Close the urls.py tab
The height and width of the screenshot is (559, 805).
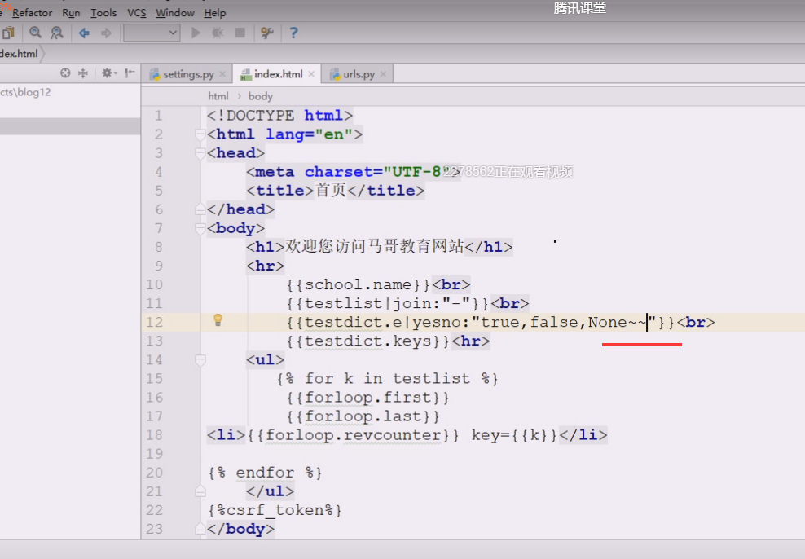pyautogui.click(x=383, y=74)
